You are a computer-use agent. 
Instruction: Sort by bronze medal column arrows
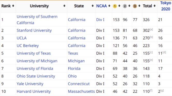139,6
